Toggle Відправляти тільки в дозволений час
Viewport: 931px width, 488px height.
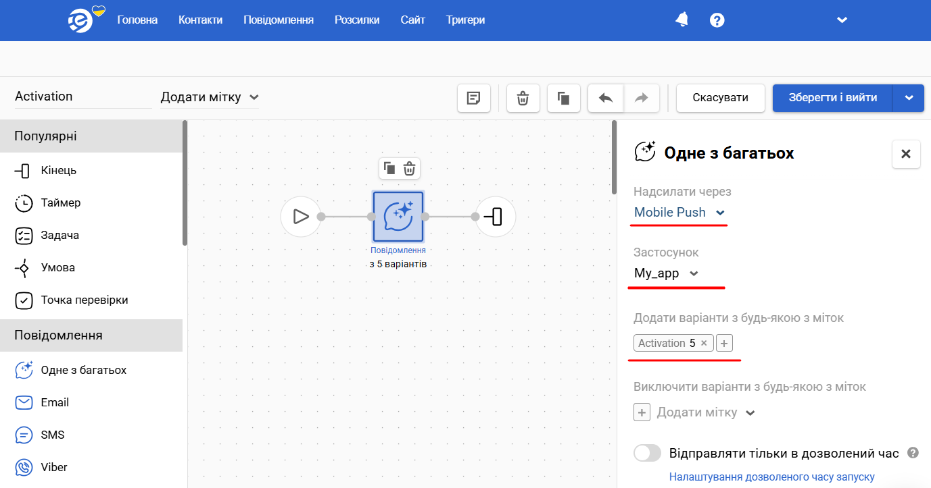[x=648, y=453]
